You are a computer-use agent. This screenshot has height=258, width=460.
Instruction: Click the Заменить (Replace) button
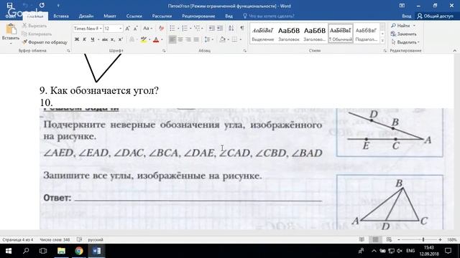coord(403,34)
